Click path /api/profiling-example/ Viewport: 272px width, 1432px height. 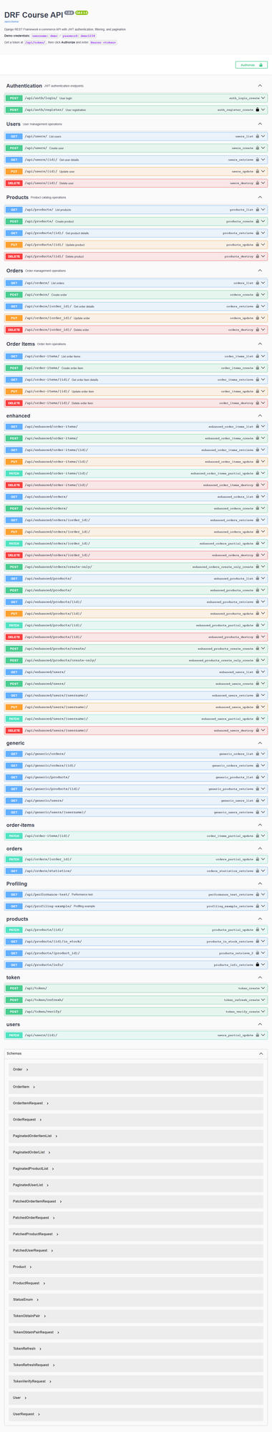48,906
